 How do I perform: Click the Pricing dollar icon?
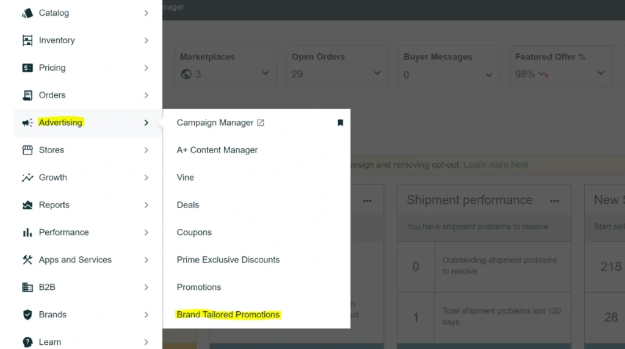(x=27, y=68)
